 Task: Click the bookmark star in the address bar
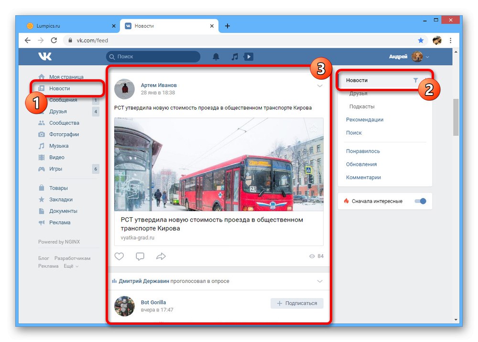tap(420, 41)
